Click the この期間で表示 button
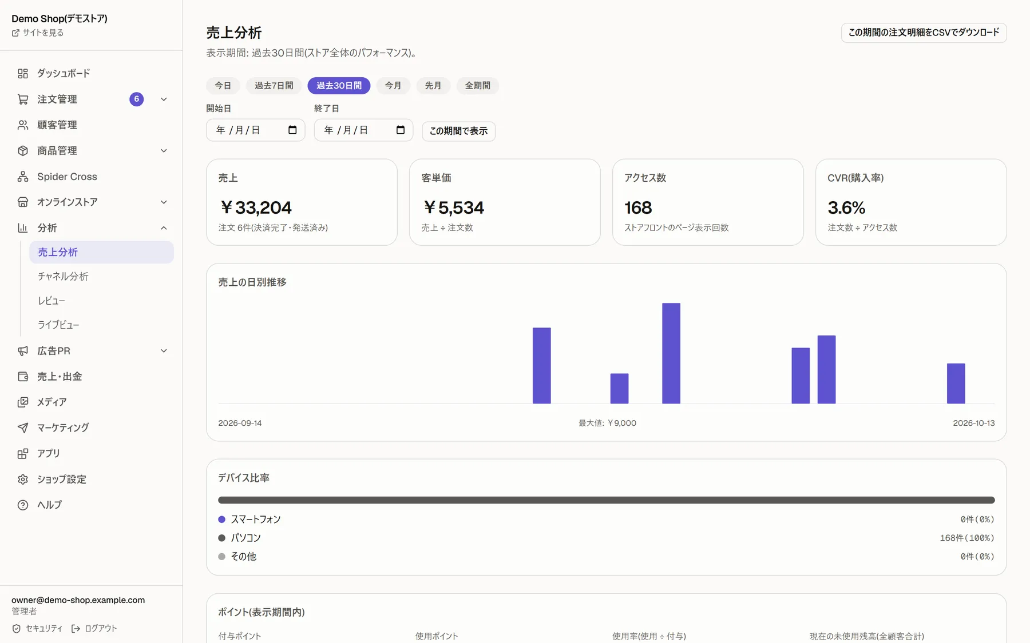Screen dimensions: 1030x643 pos(458,131)
